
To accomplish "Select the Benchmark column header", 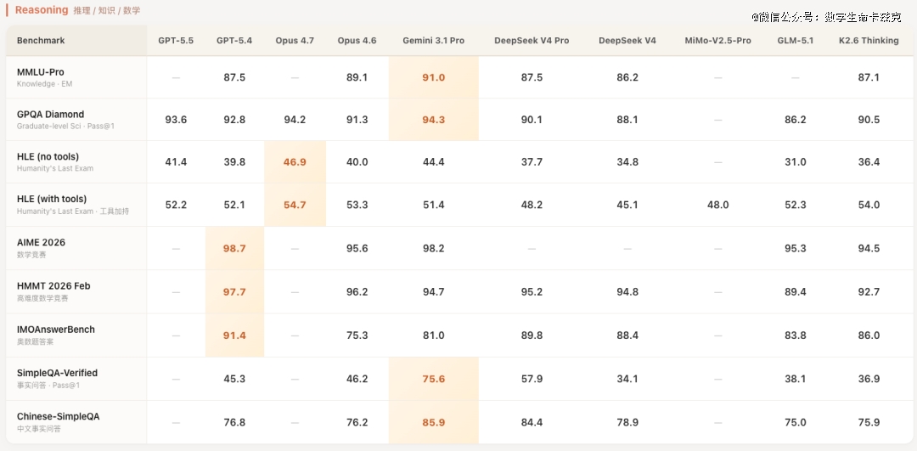I will 41,41.
